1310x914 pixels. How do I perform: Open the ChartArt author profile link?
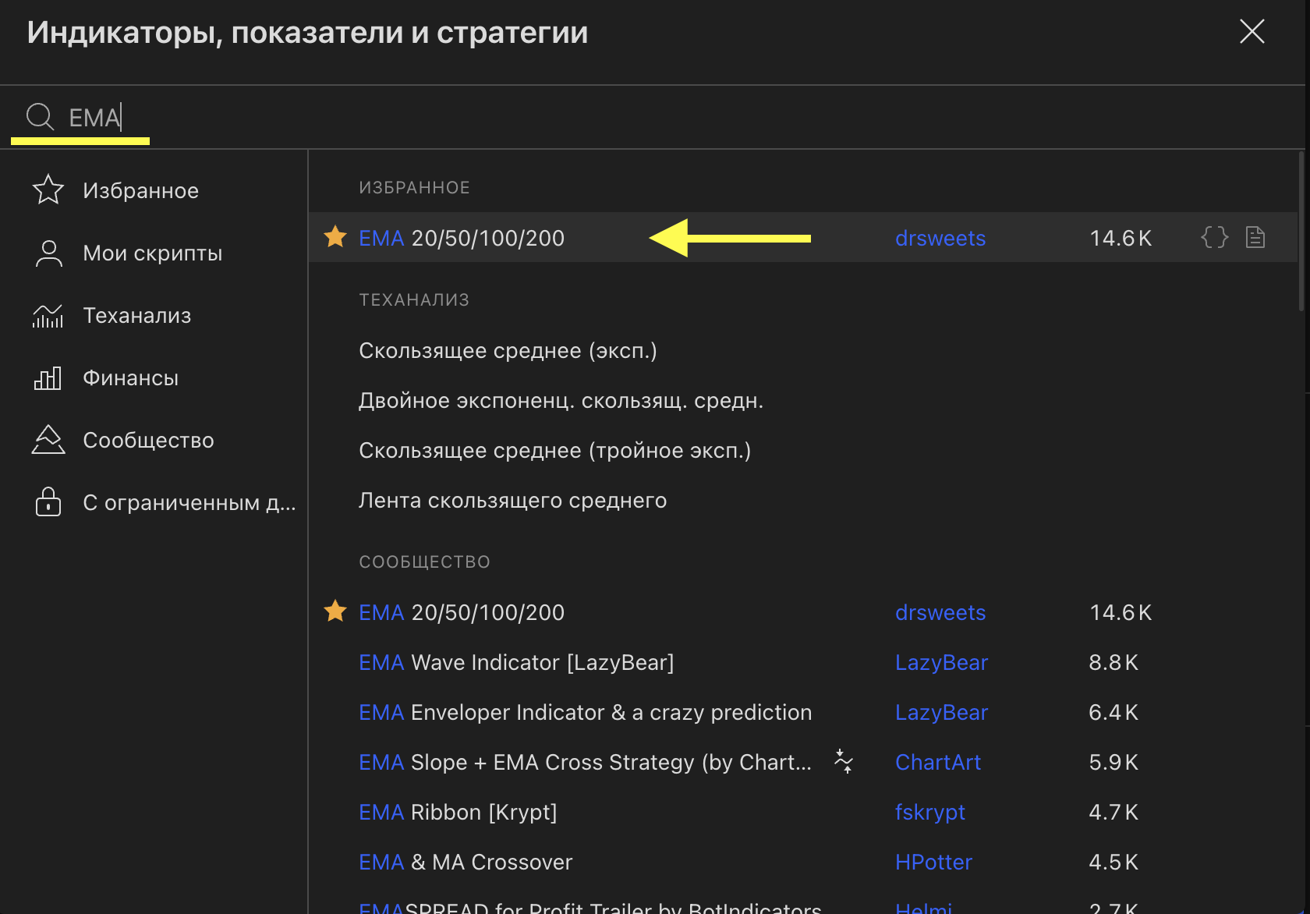[x=937, y=762]
